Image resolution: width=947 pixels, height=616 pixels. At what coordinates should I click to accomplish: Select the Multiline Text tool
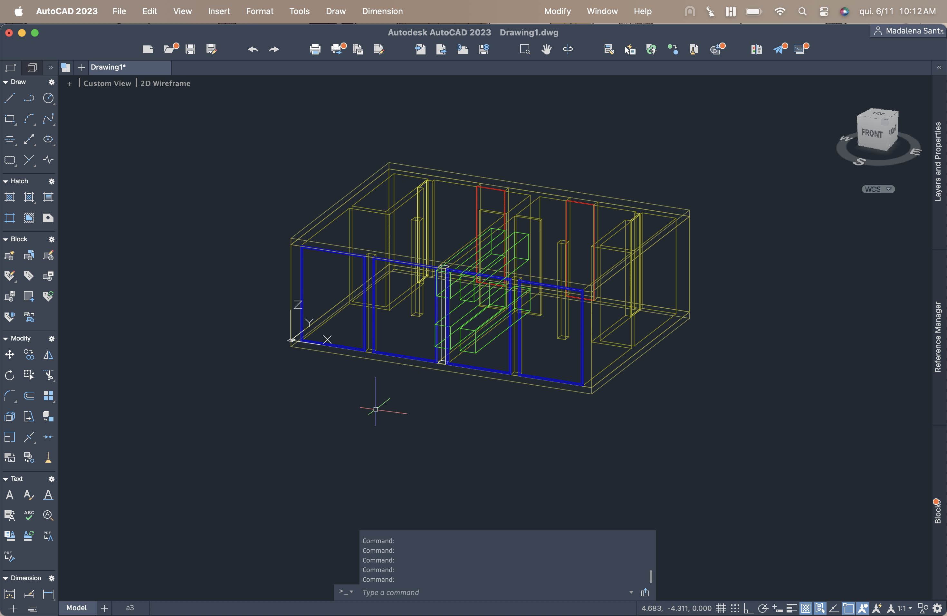point(10,495)
